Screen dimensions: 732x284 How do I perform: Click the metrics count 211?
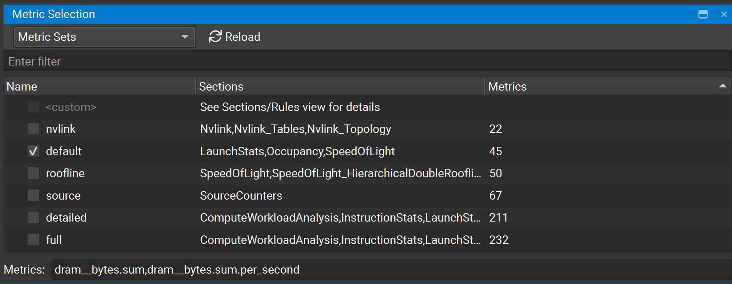498,217
